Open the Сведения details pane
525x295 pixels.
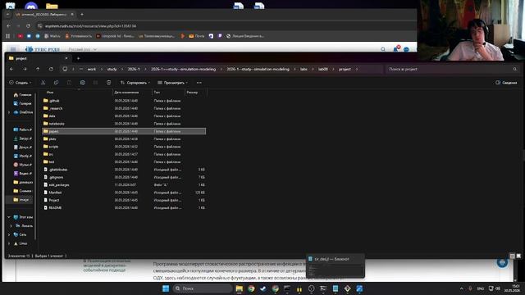coord(506,83)
